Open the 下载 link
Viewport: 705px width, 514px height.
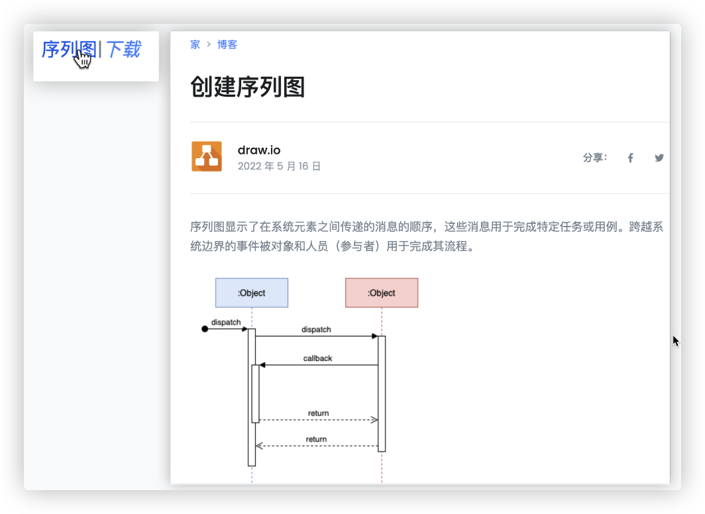pyautogui.click(x=123, y=49)
